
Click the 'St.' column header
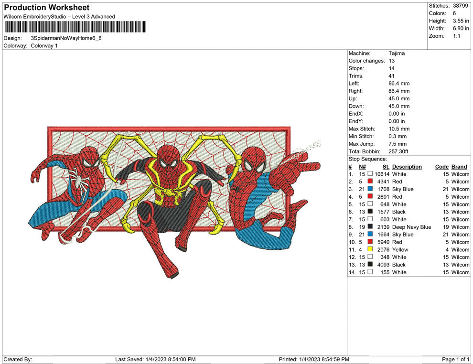(x=386, y=167)
